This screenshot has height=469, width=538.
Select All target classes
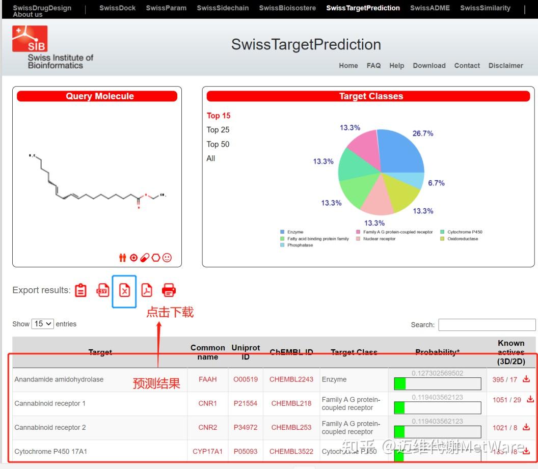211,158
